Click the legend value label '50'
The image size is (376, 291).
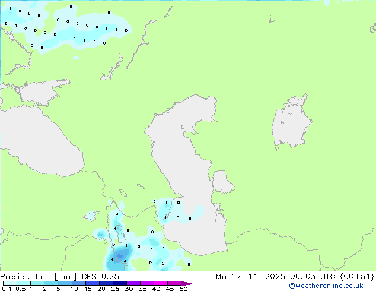click(183, 289)
